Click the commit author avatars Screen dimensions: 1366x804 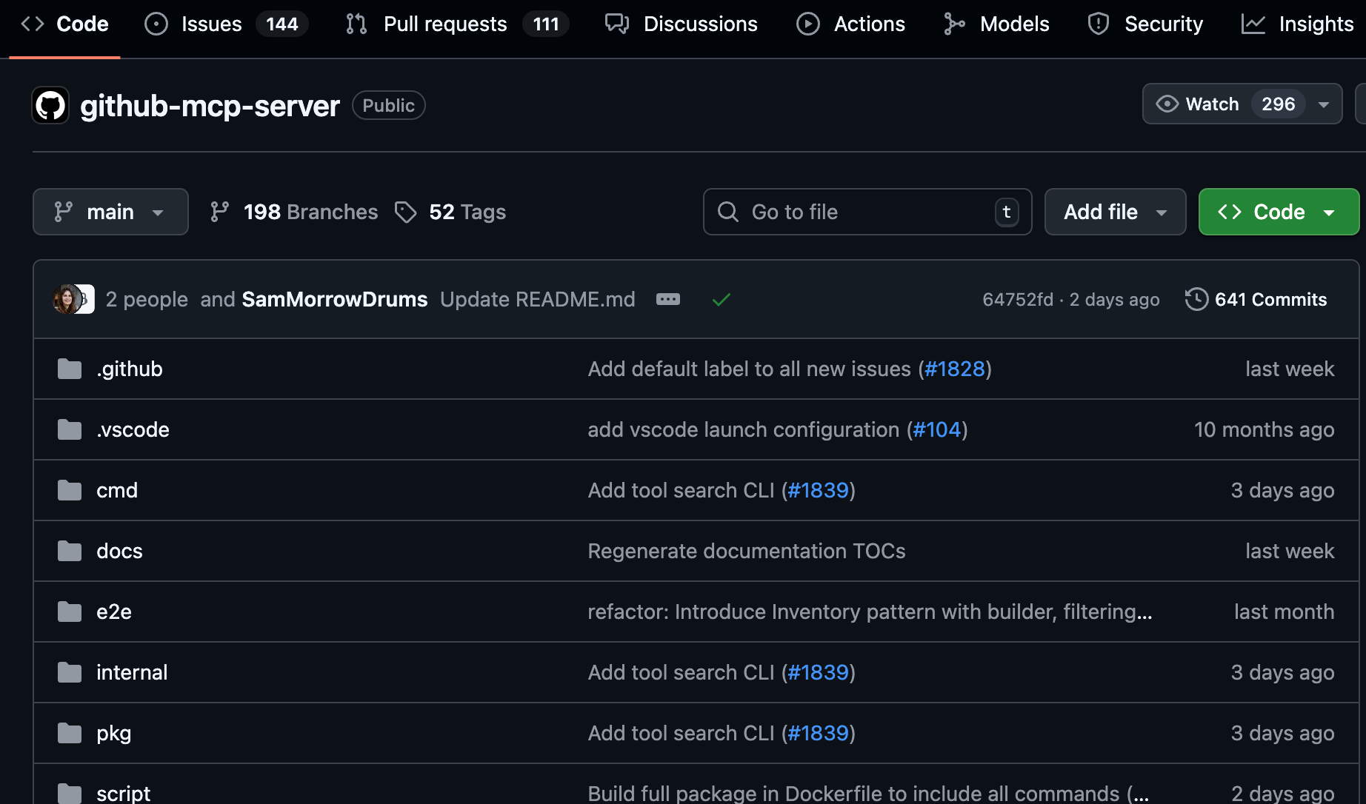tap(73, 299)
